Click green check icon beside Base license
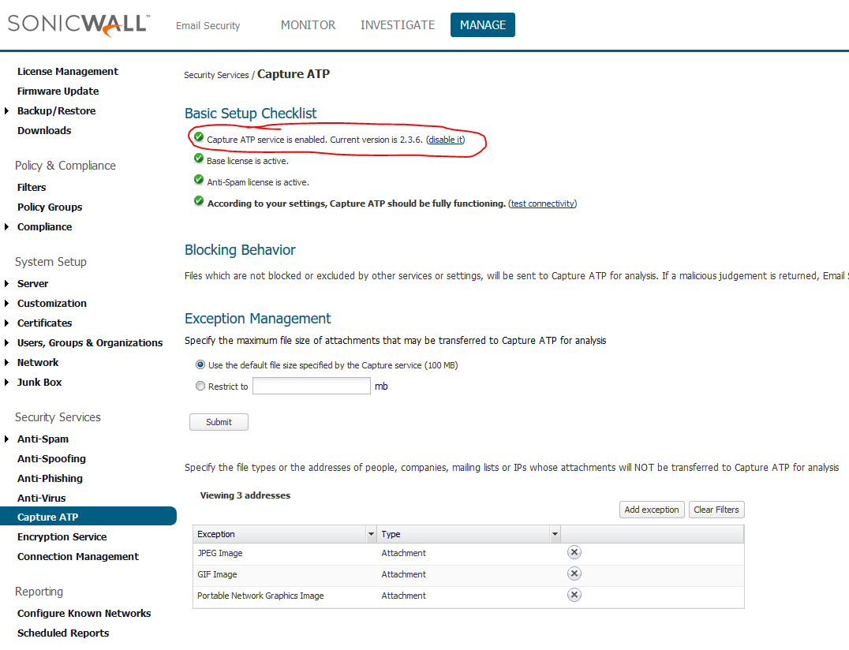 click(199, 159)
